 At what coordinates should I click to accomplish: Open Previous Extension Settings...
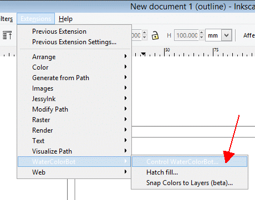click(74, 42)
